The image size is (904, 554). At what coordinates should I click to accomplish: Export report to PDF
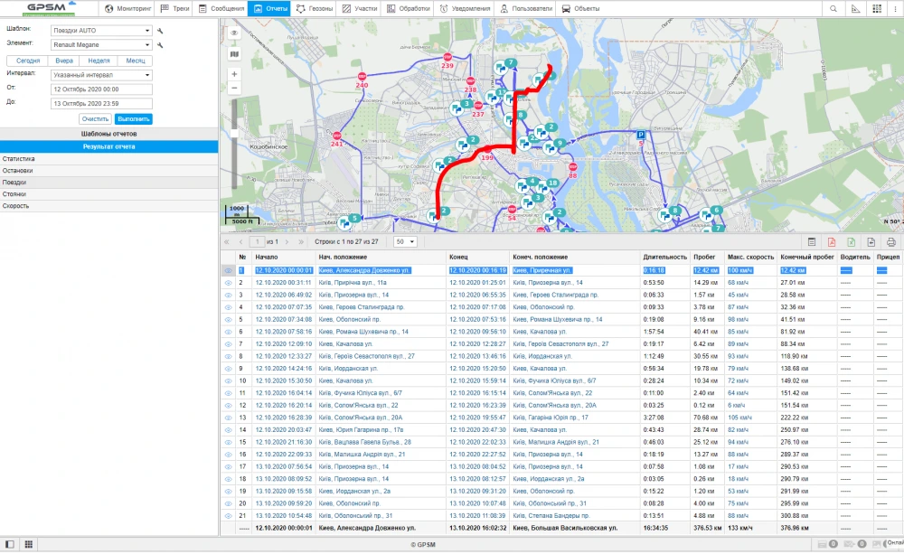[831, 242]
